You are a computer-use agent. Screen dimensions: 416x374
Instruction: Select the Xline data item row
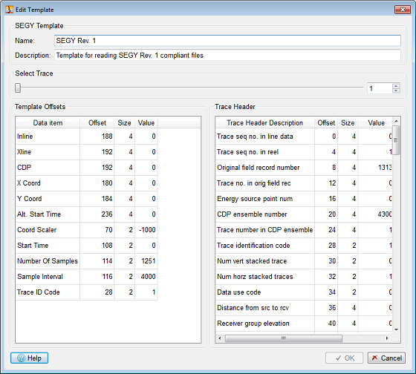pos(86,152)
